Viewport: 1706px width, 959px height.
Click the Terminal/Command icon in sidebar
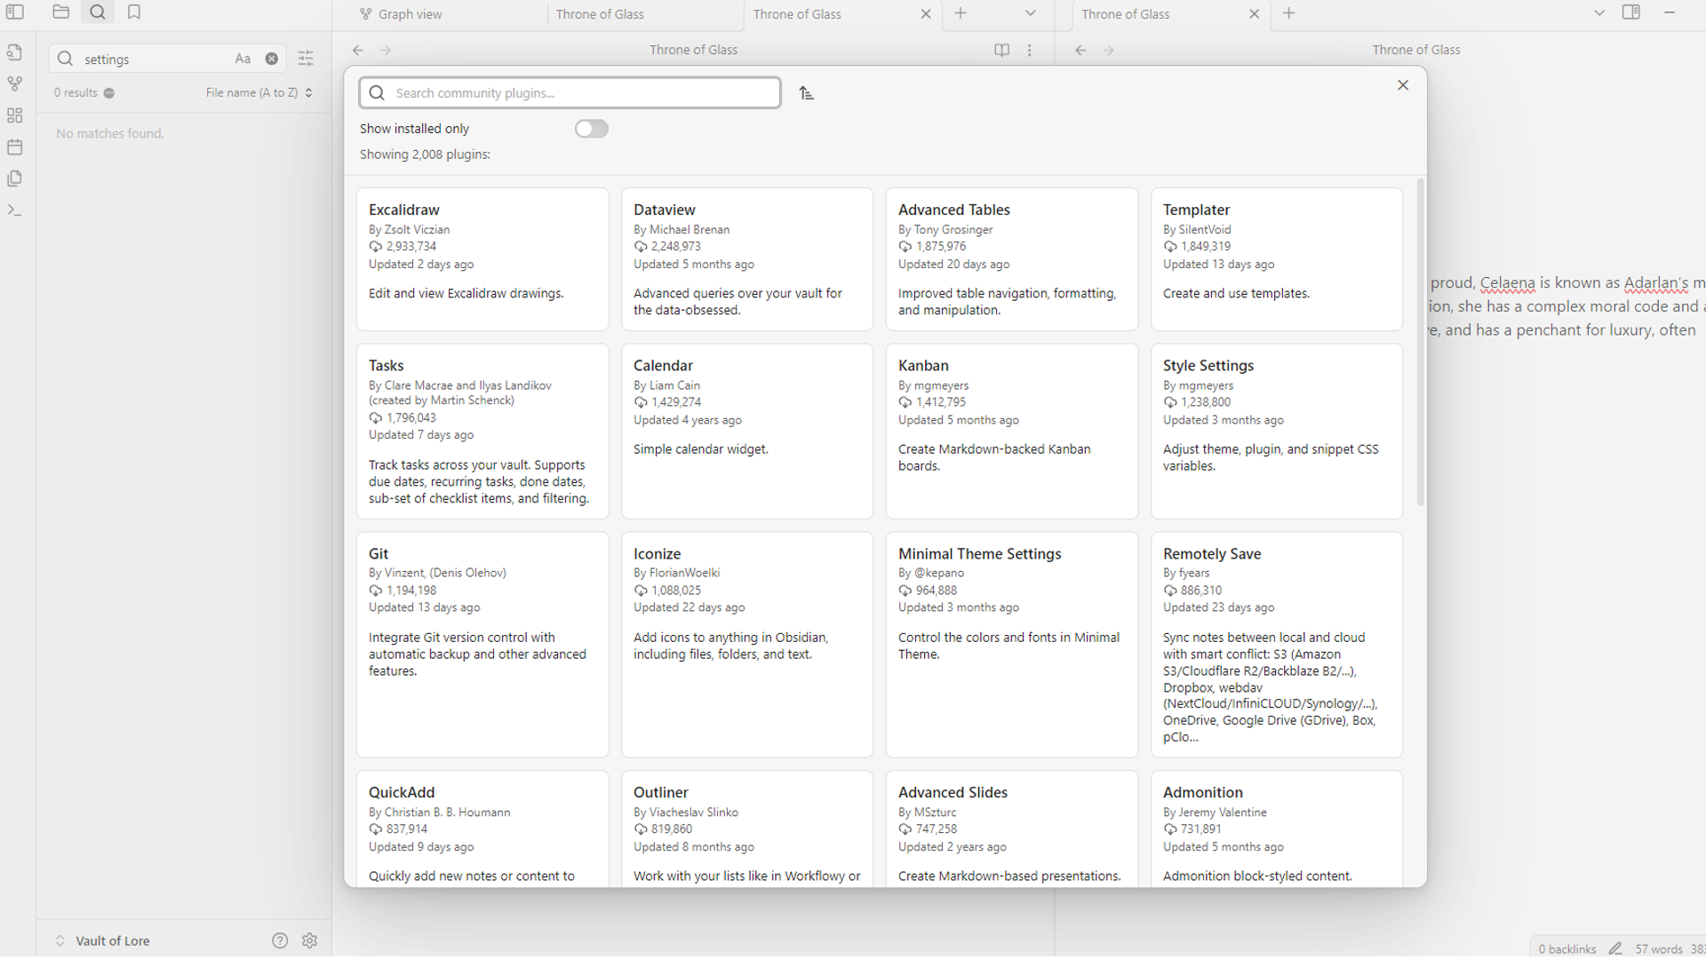[16, 210]
